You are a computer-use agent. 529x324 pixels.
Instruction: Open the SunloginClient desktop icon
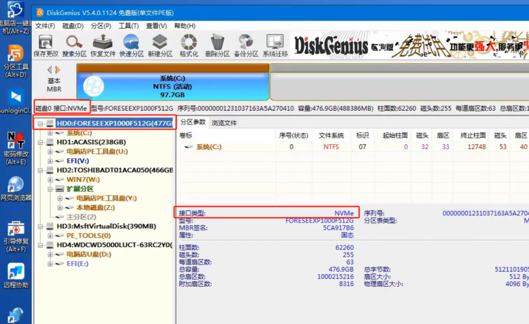click(x=16, y=101)
